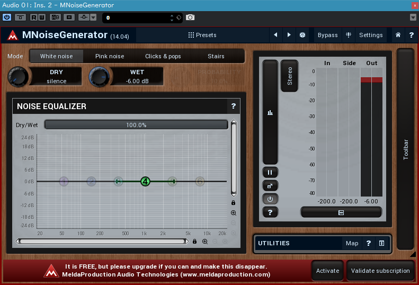The image size is (419, 285).
Task: Open Settings in the plugin header
Action: pyautogui.click(x=371, y=35)
